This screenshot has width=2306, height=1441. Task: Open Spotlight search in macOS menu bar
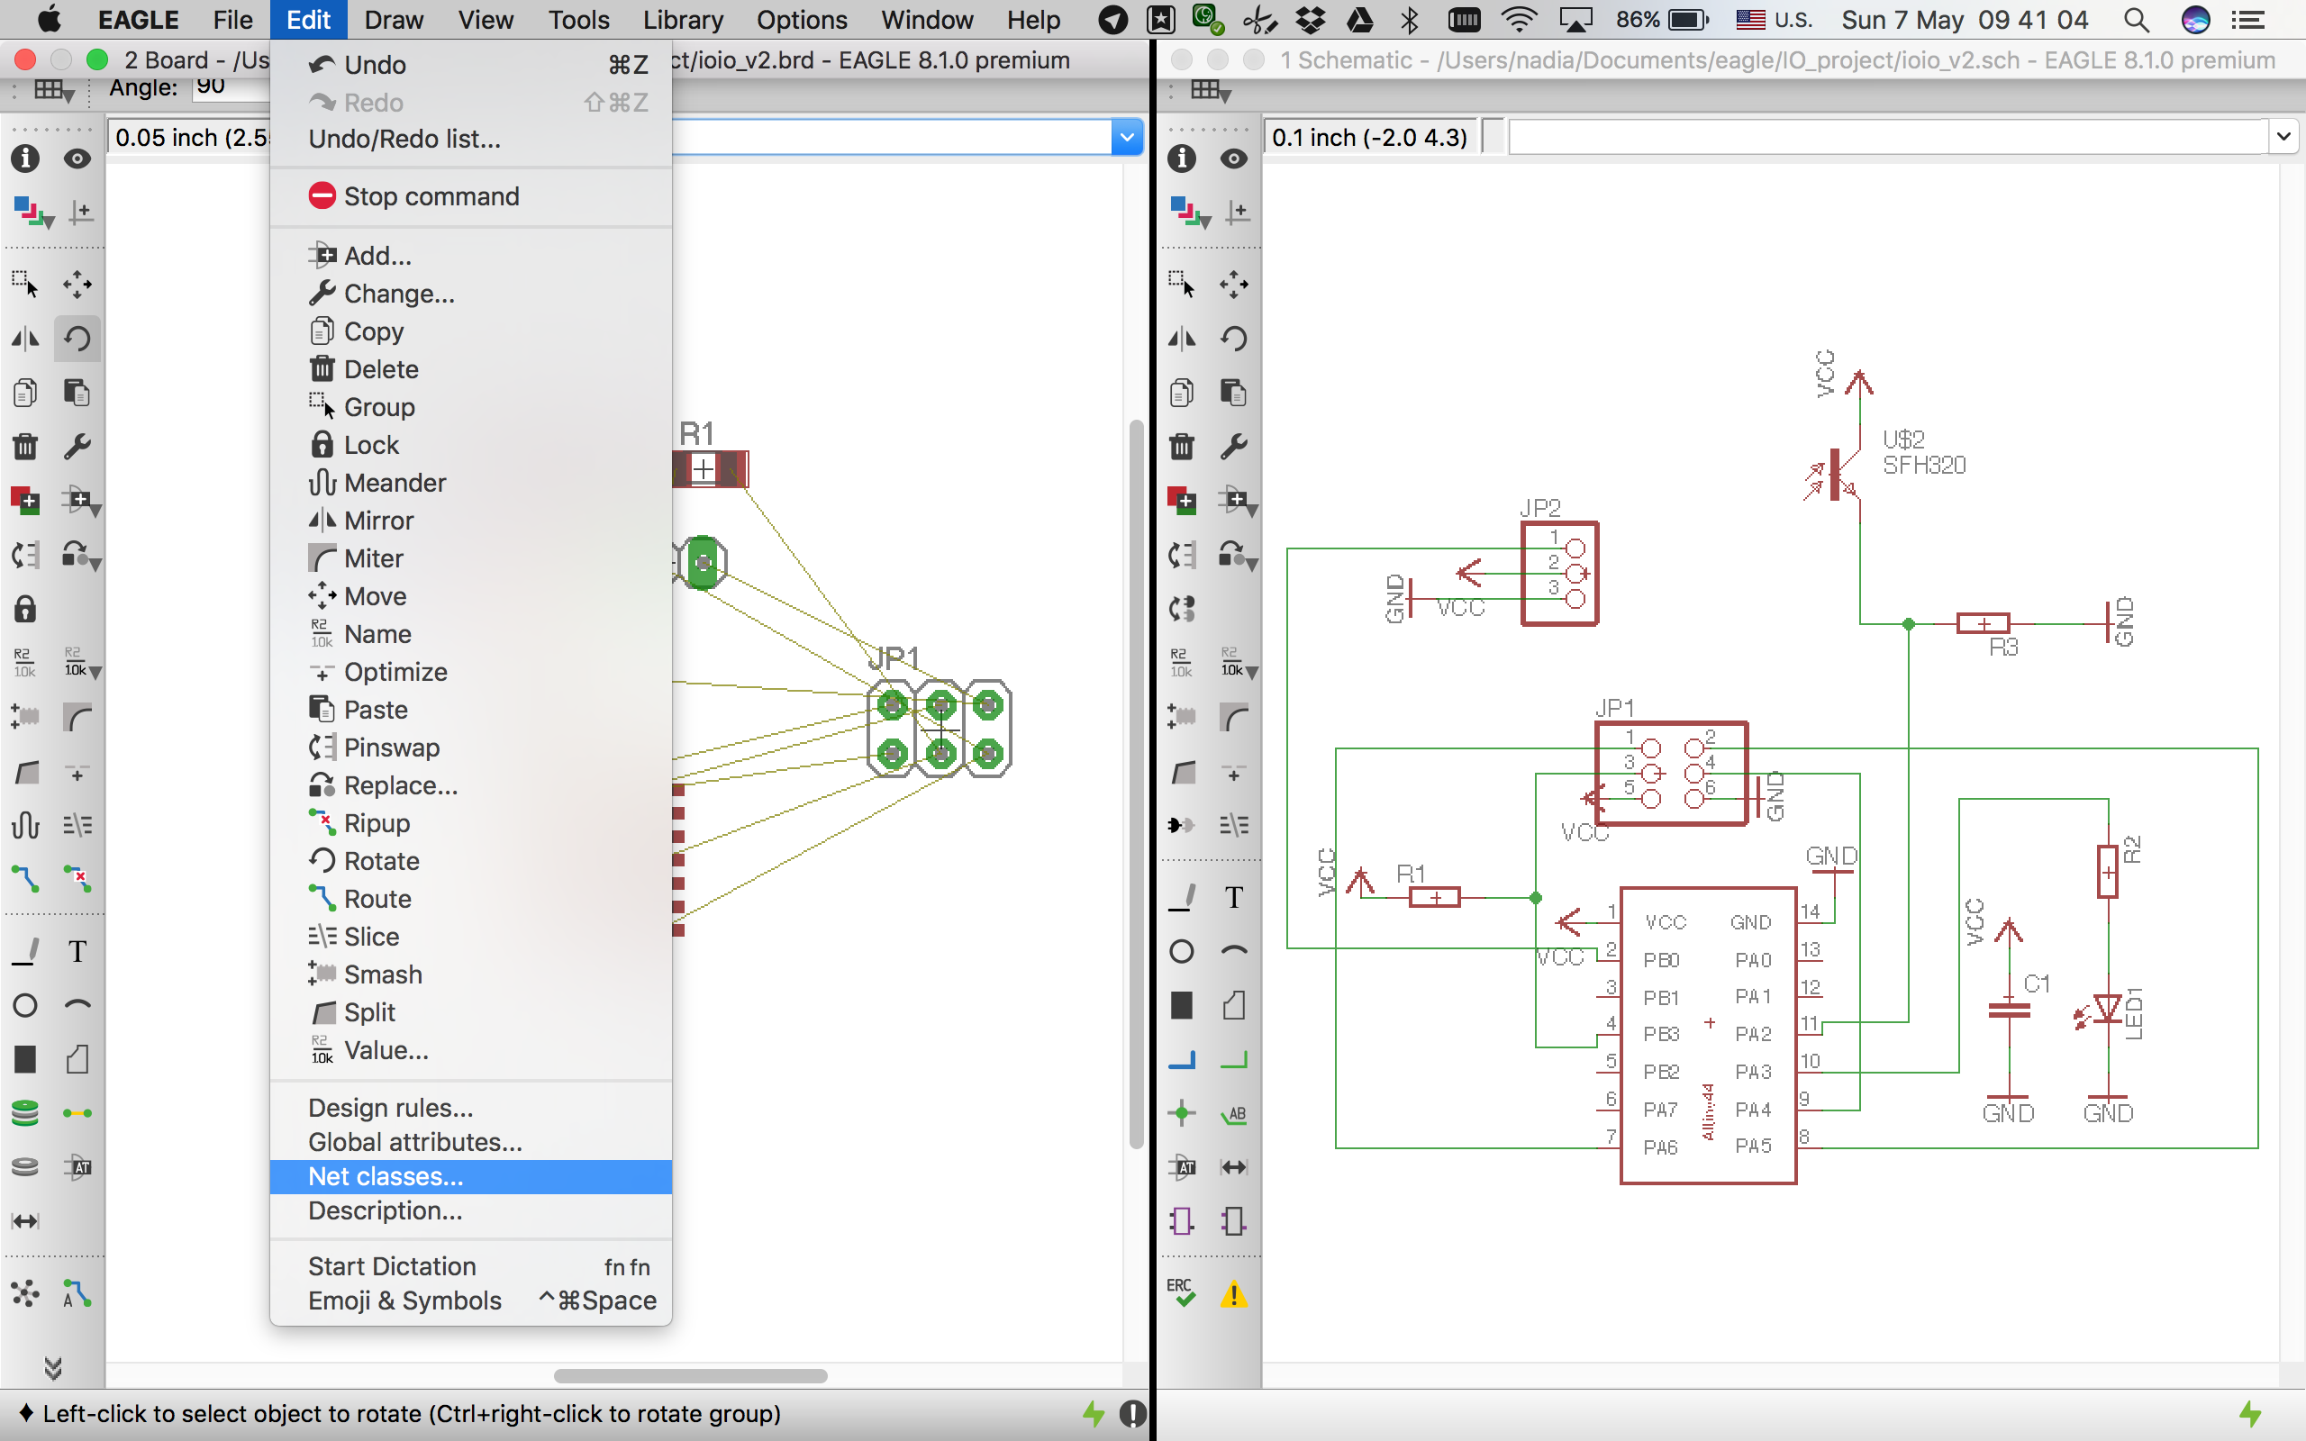[2137, 20]
